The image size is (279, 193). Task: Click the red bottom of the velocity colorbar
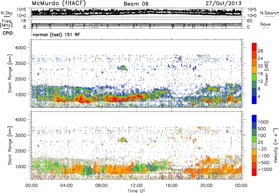click(x=254, y=172)
